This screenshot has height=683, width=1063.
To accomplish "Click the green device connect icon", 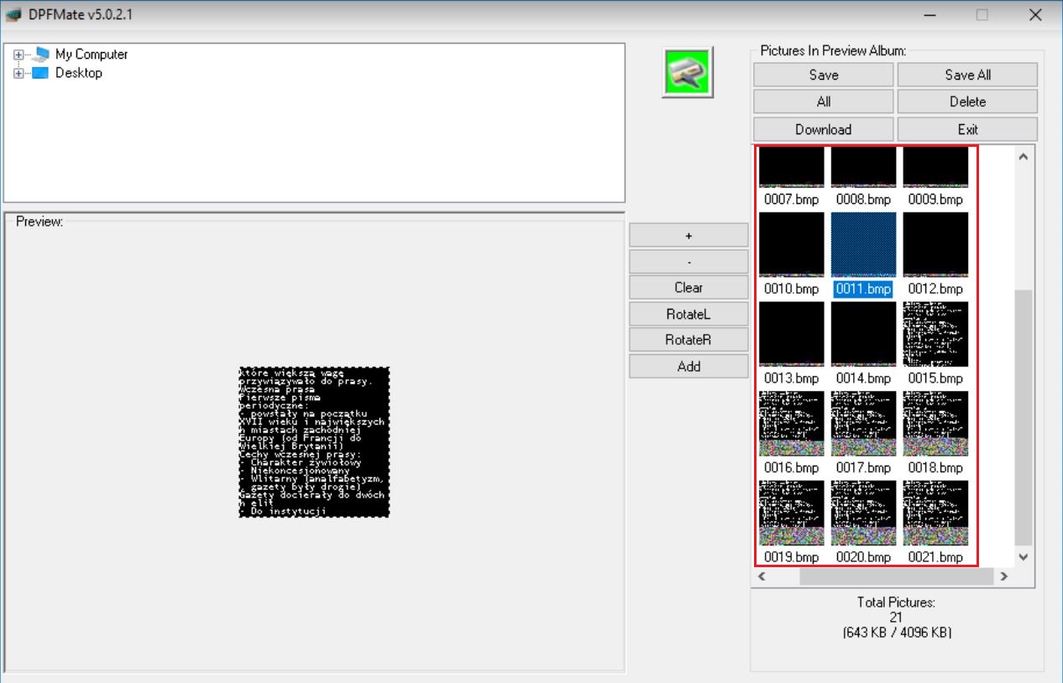I will [x=688, y=73].
